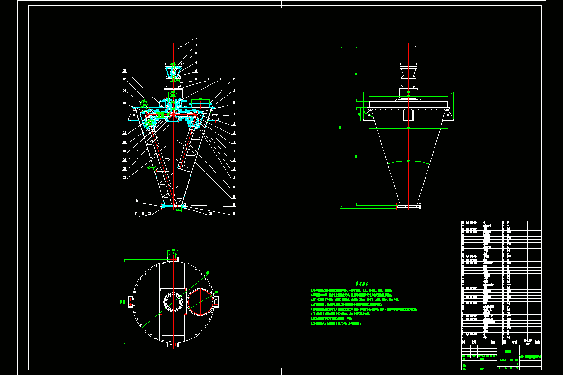Select the right support ear of sectional view
This screenshot has width=563, height=375.
(x=213, y=116)
